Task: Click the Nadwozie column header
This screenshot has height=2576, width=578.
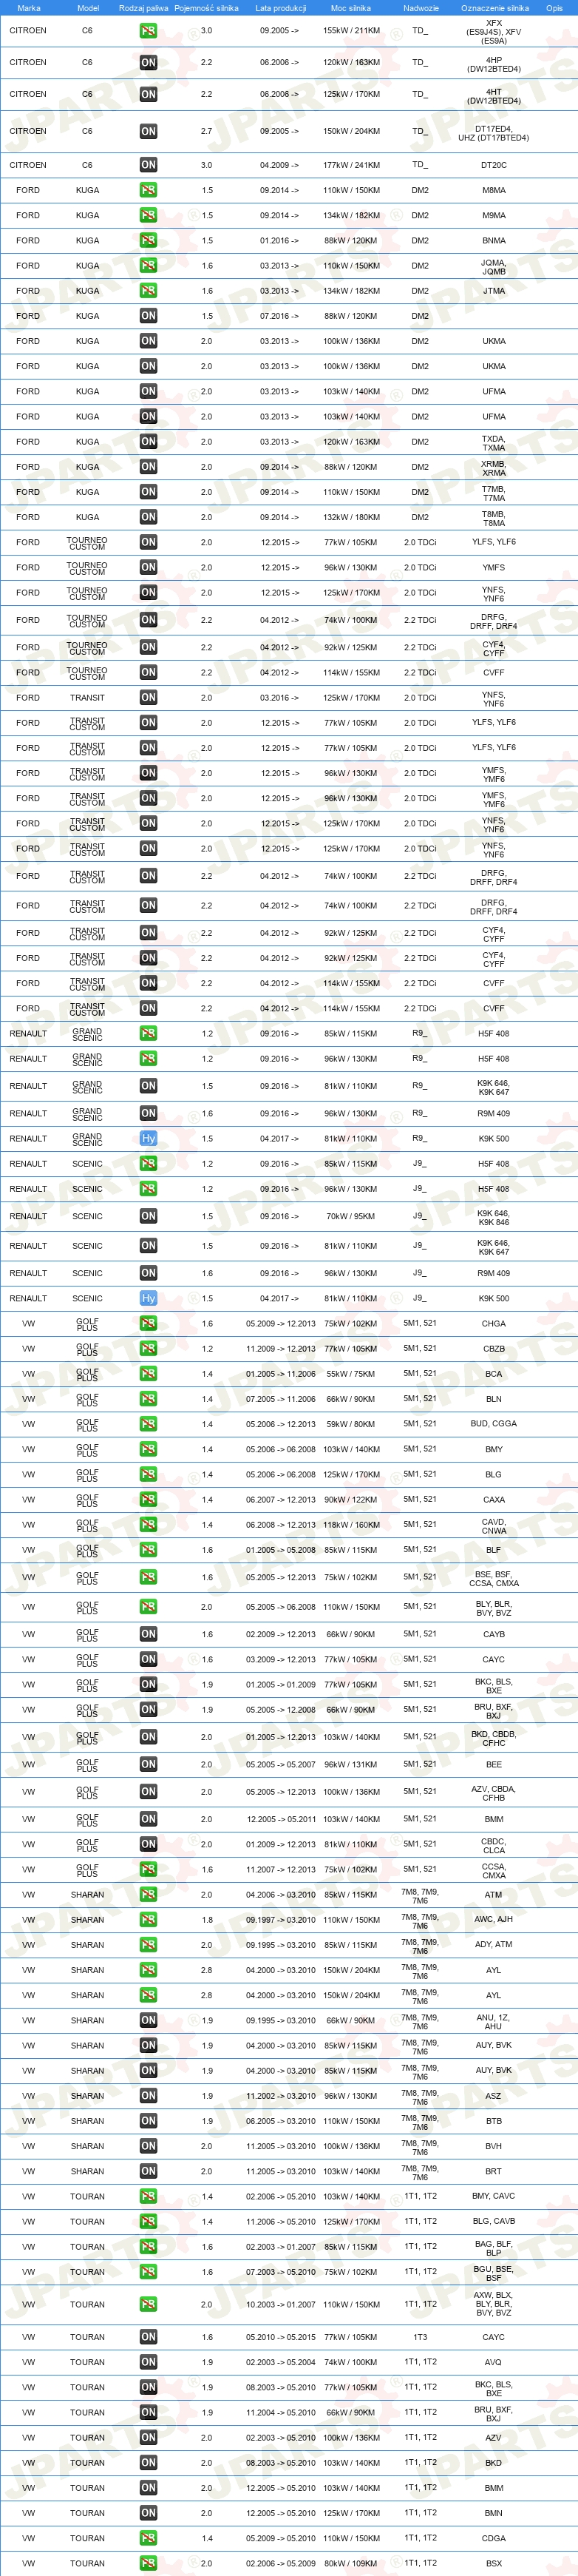Action: tap(421, 8)
